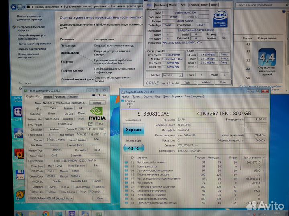Image resolution: width=289 pixels, height=216 pixels.
Task: Toggle the OpenCL checkbox
Action: 47,187
